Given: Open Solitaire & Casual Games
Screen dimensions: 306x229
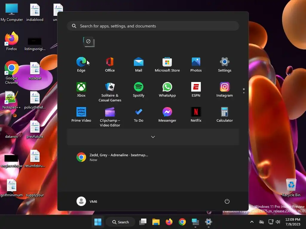Looking at the screenshot, I should pos(110,92).
